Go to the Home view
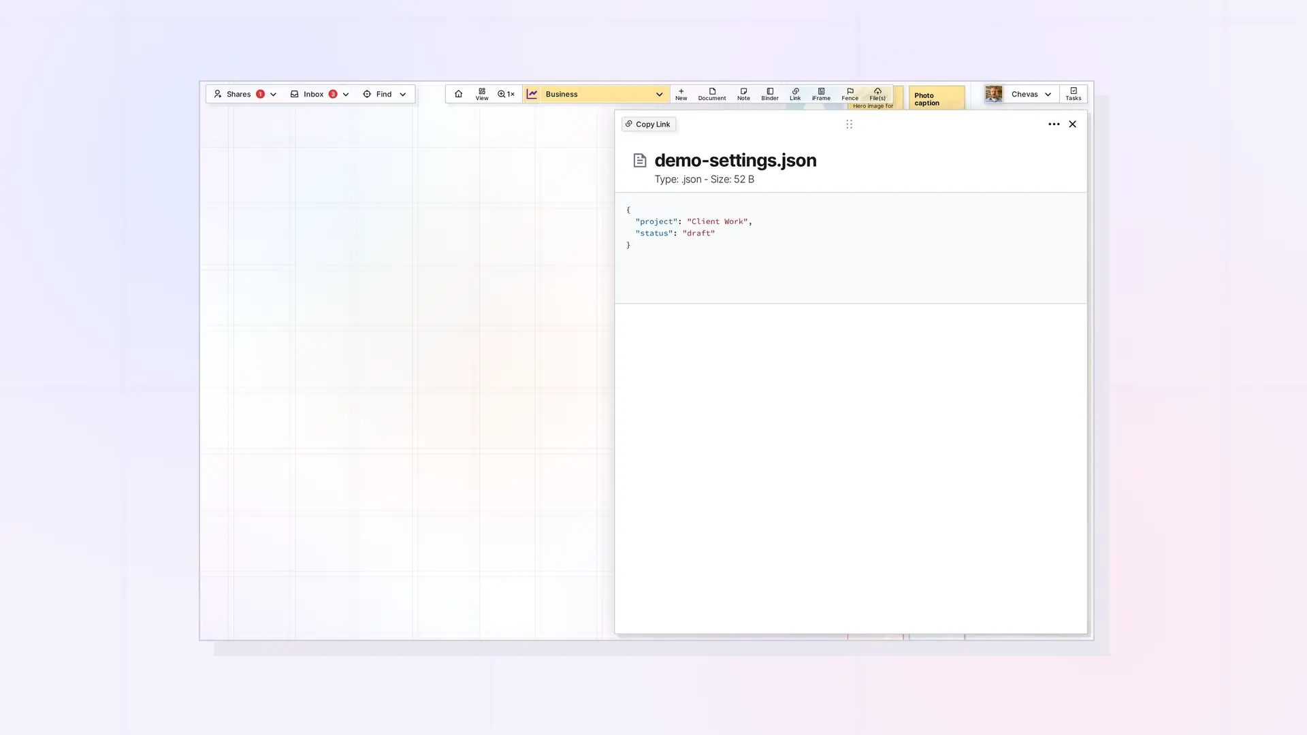 [458, 94]
